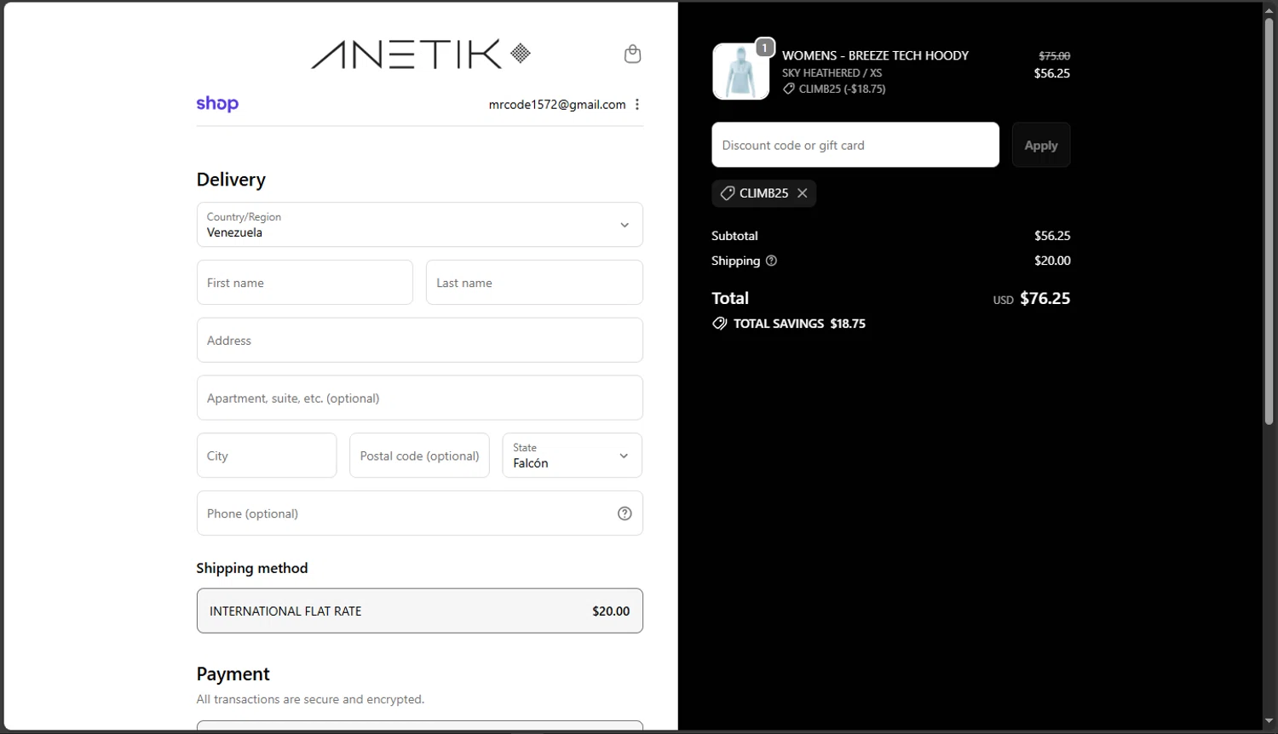Click the First name field
1278x734 pixels.
tap(305, 283)
